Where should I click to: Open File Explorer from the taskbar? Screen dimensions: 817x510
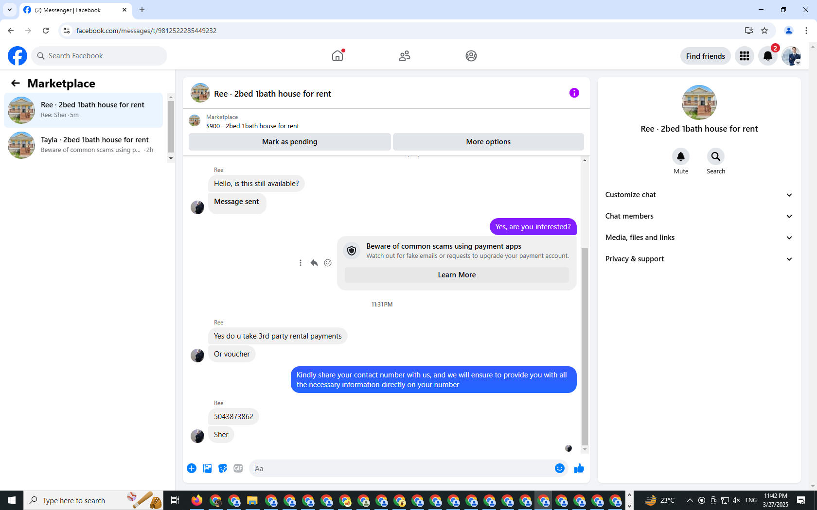tap(252, 500)
